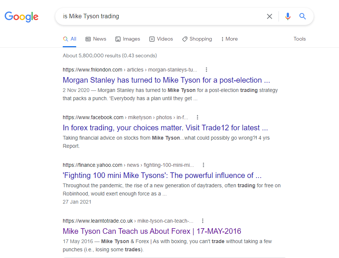Switch to the Images tab

[x=128, y=39]
